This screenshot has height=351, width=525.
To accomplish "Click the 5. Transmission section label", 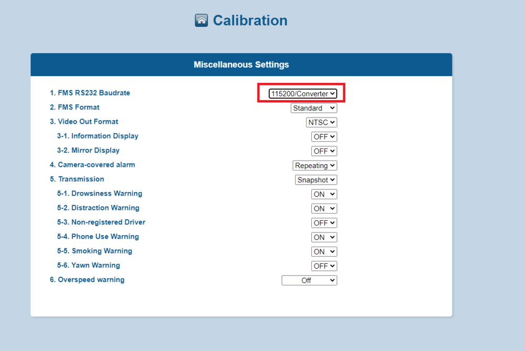I will click(77, 179).
